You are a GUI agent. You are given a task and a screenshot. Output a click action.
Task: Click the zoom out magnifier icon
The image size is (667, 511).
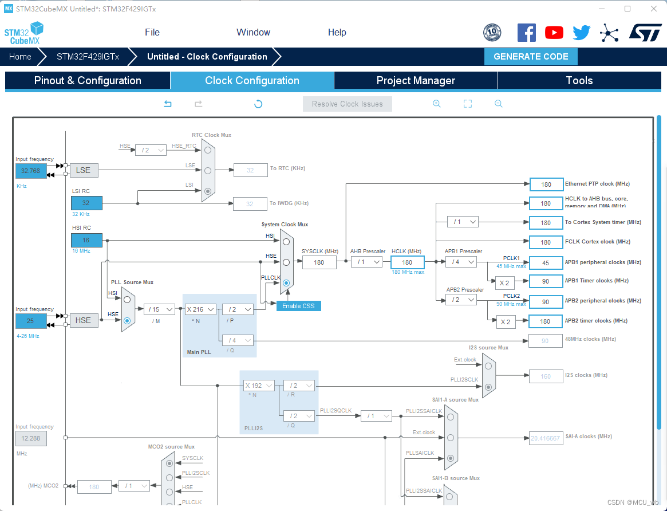(x=499, y=104)
